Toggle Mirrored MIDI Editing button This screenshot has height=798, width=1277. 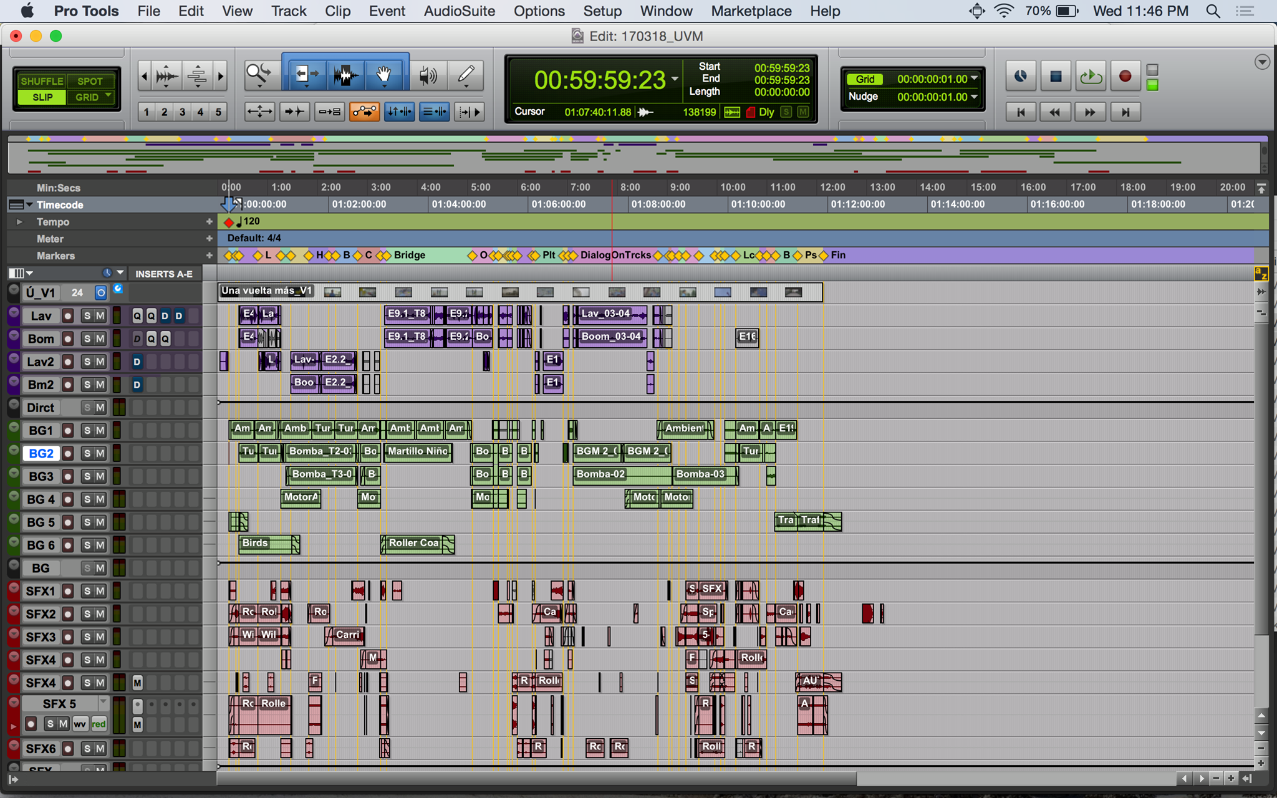329,112
